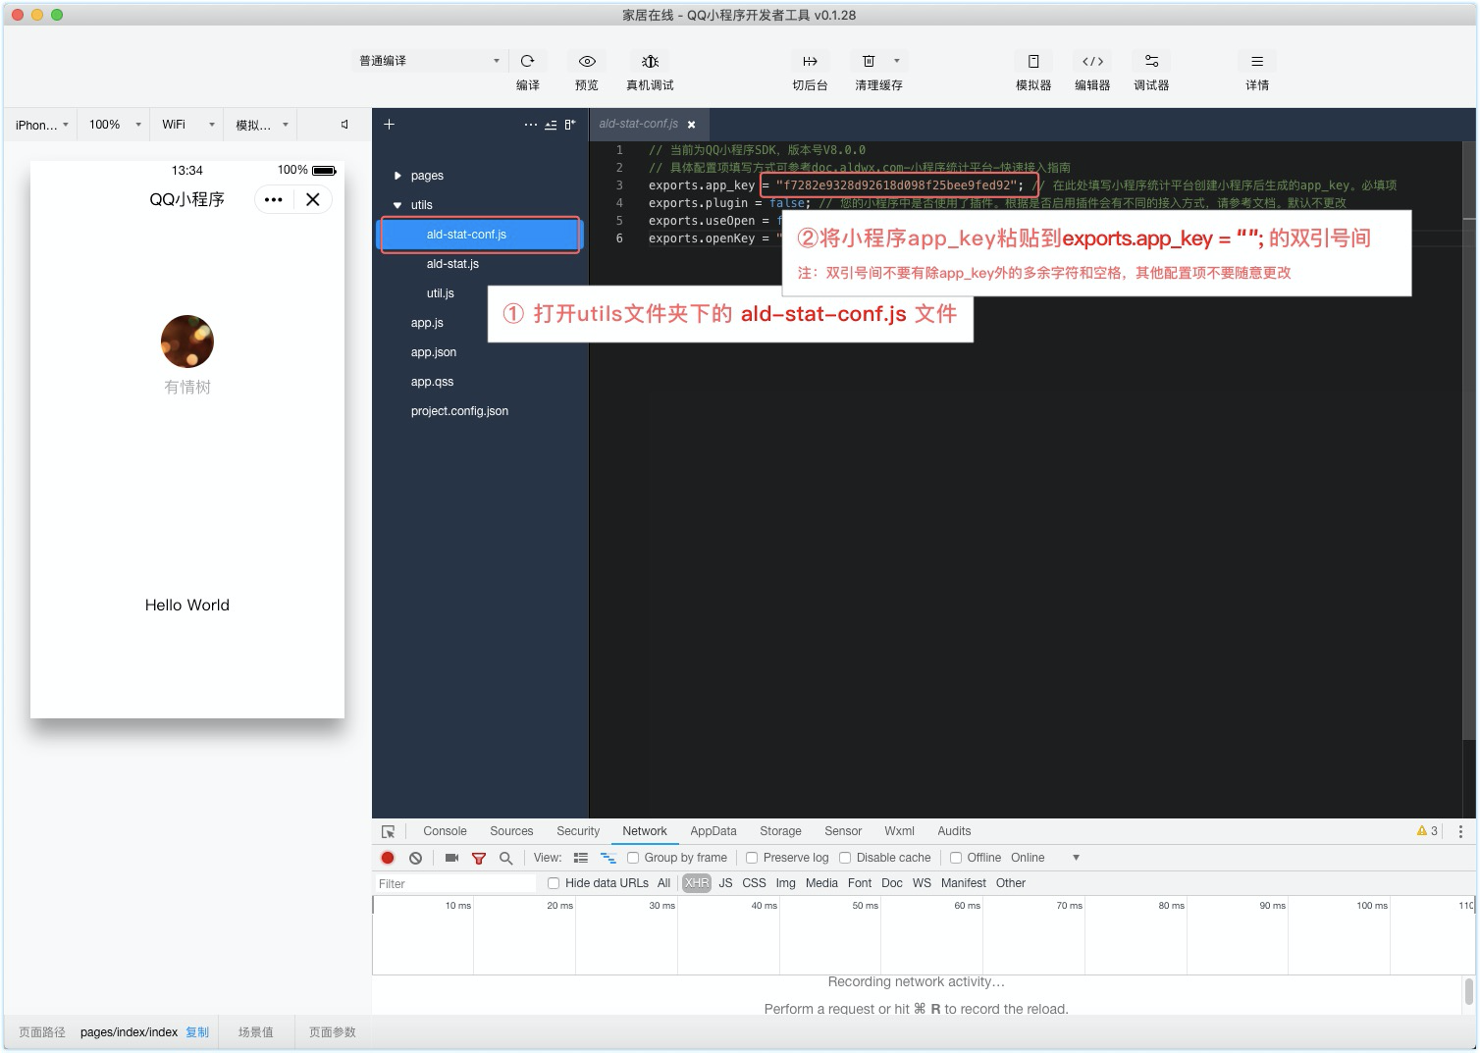Mute simulator sound with speaker icon
This screenshot has width=1480, height=1053.
[x=344, y=125]
